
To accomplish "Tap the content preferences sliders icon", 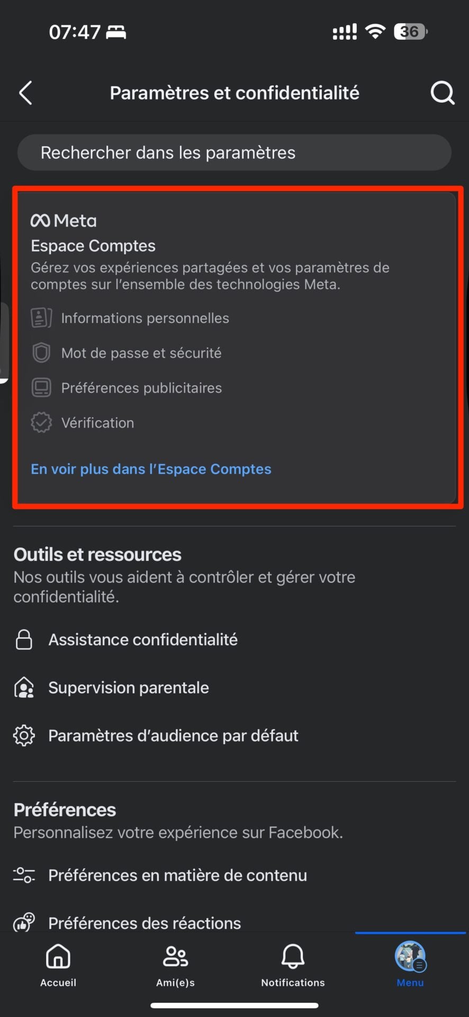I will pyautogui.click(x=24, y=875).
